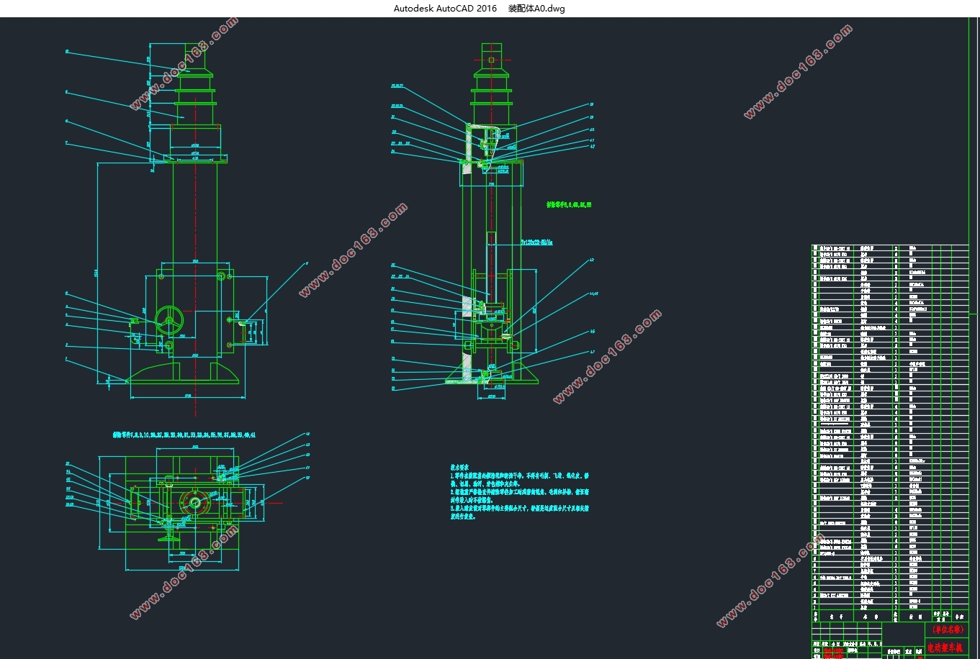Click the red vertical centerline of front view
980x659 pixels.
point(195,229)
